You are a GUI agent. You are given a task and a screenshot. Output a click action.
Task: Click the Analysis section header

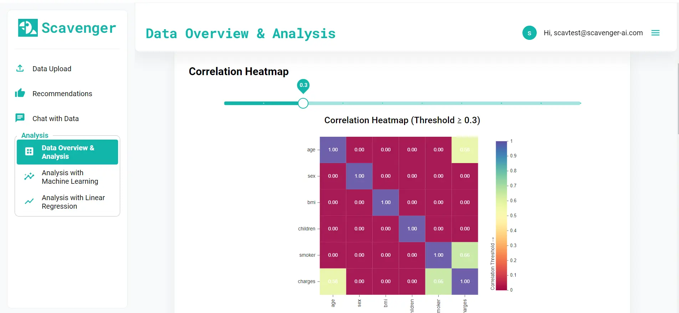click(x=35, y=135)
